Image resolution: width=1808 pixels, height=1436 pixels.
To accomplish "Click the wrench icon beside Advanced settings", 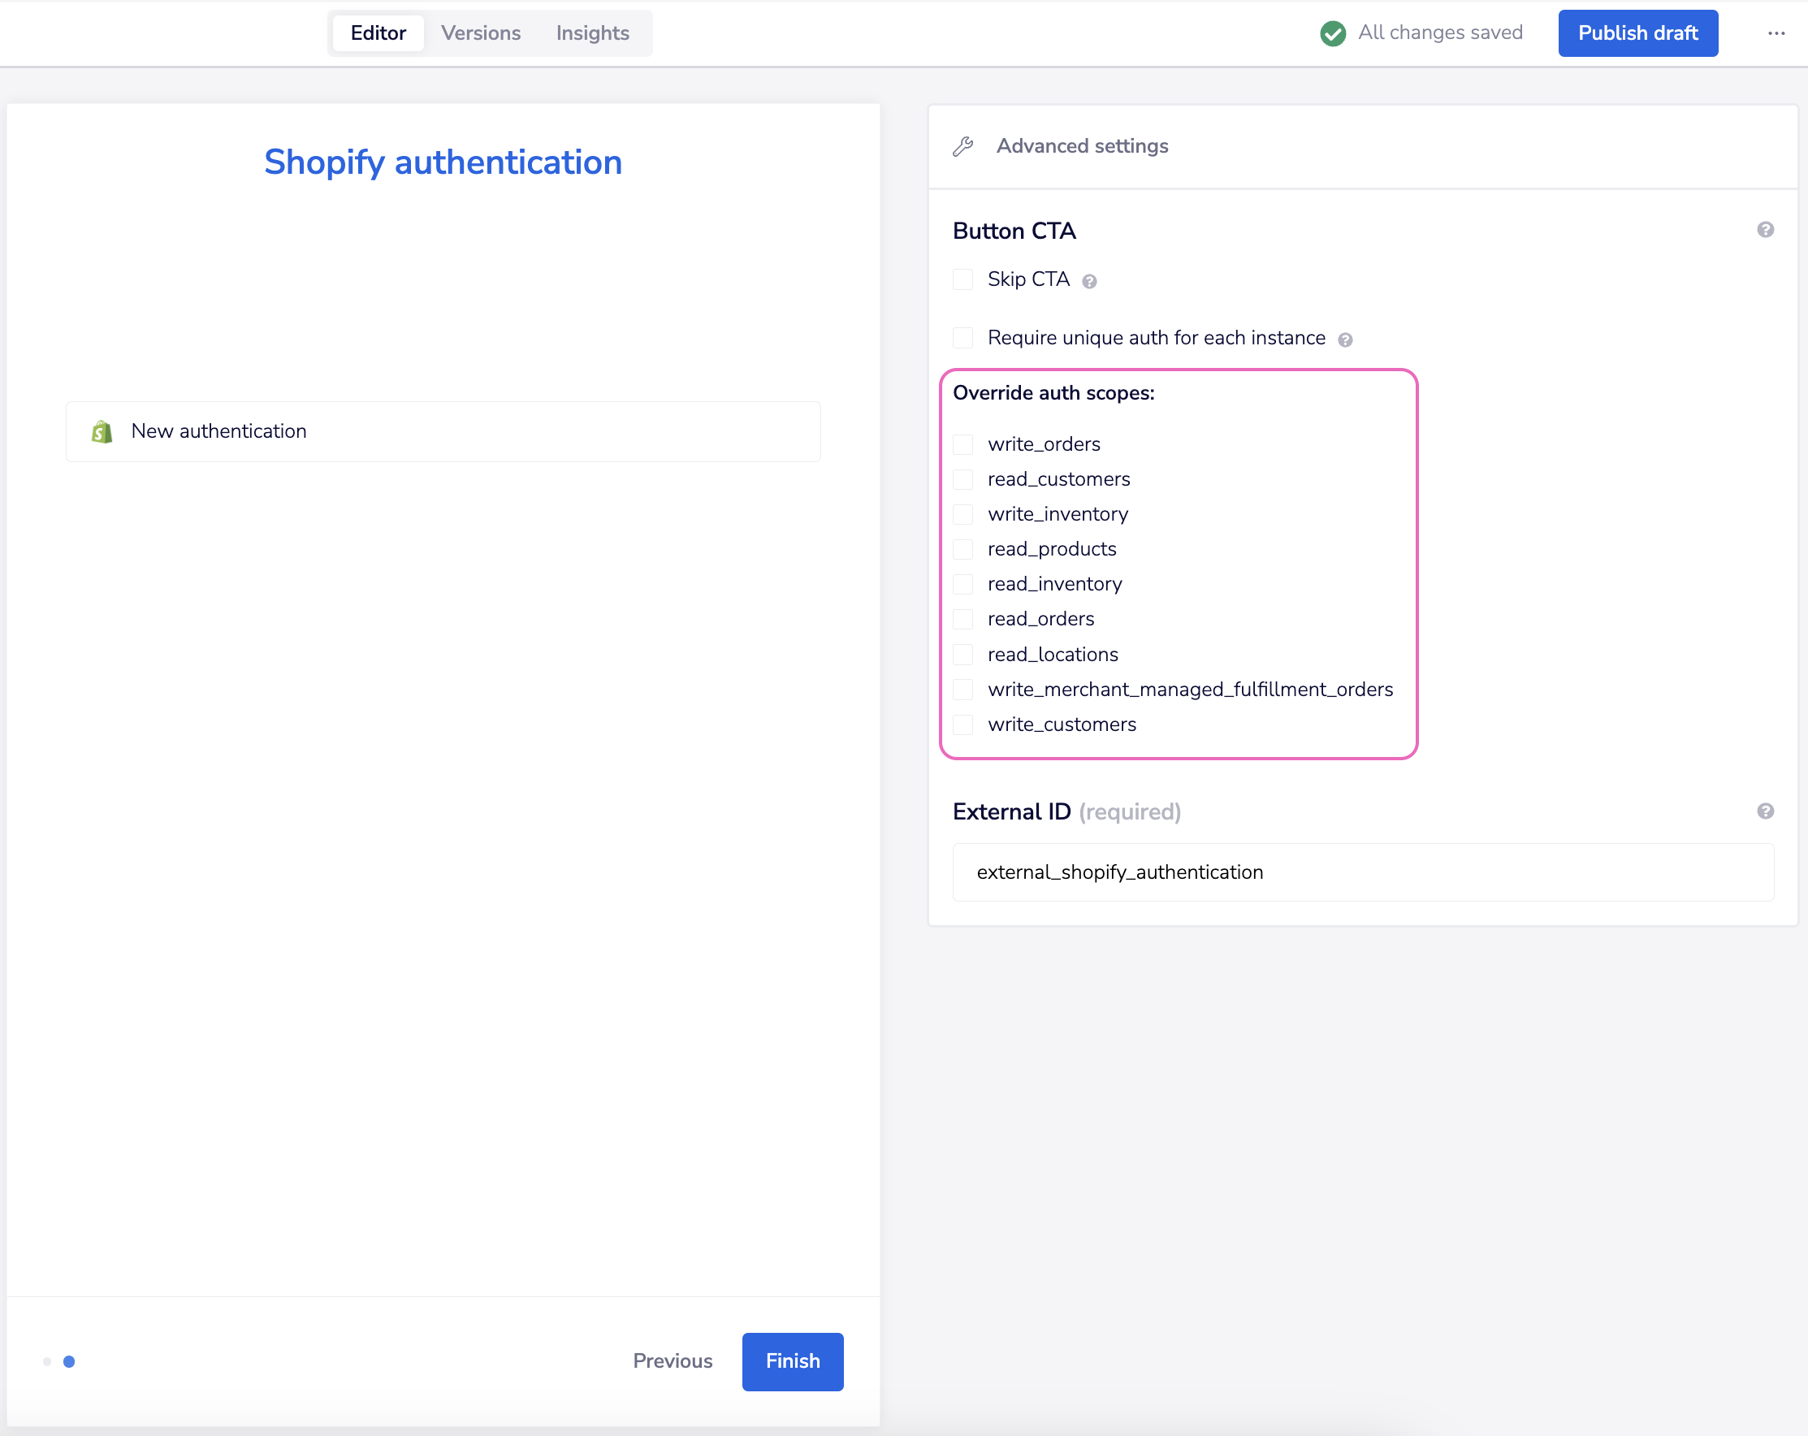I will pyautogui.click(x=962, y=145).
